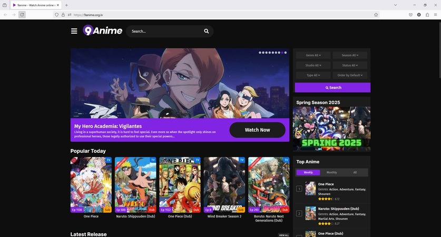Click the browser address bar URL

pos(88,15)
